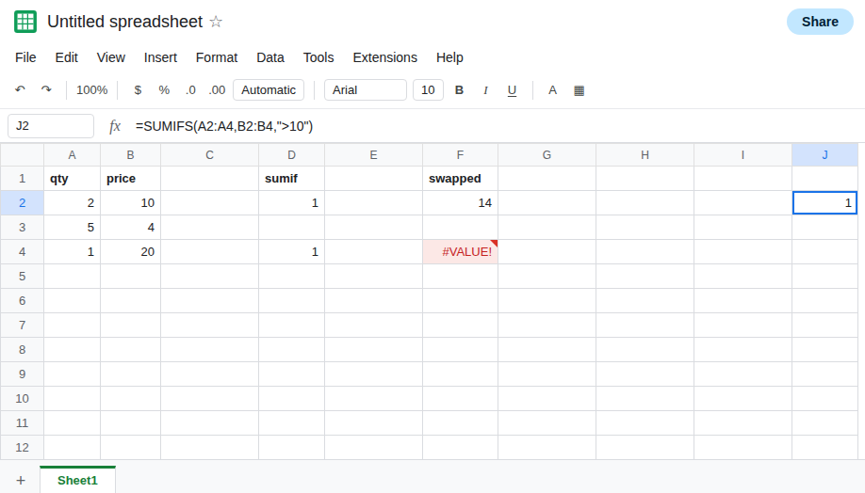This screenshot has width=865, height=493.
Task: Add a new sheet with plus icon
Action: 21,481
